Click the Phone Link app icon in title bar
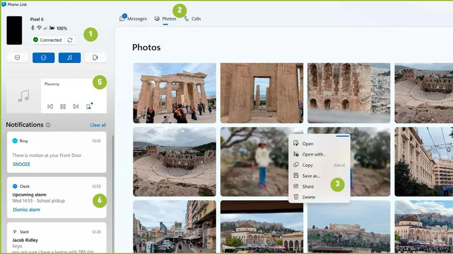 point(4,4)
